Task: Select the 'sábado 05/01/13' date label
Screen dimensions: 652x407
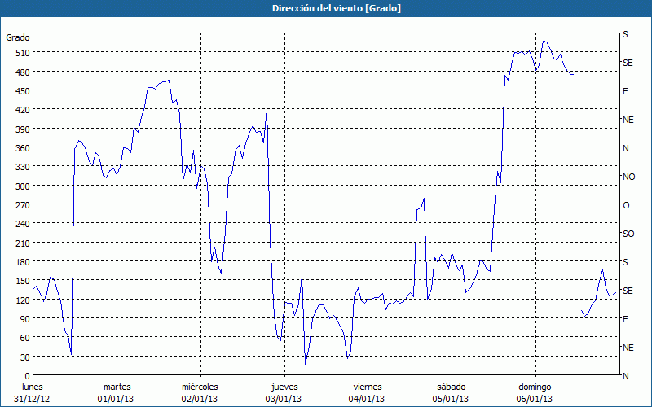Action: 451,392
